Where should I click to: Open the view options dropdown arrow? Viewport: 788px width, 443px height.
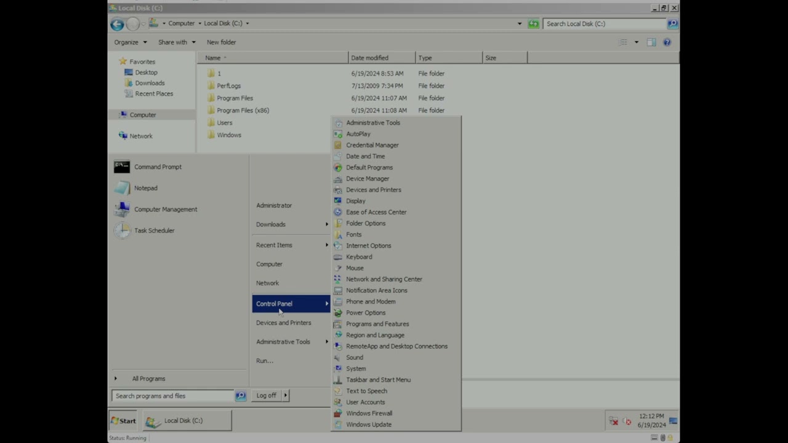pyautogui.click(x=637, y=42)
